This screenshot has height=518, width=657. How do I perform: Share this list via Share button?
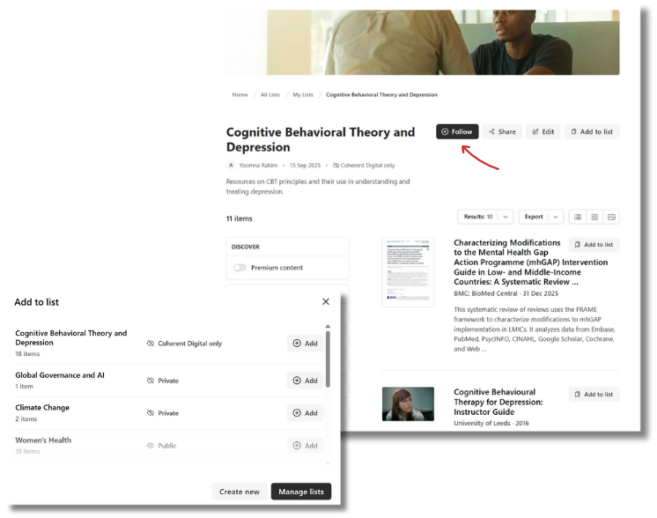pyautogui.click(x=502, y=132)
